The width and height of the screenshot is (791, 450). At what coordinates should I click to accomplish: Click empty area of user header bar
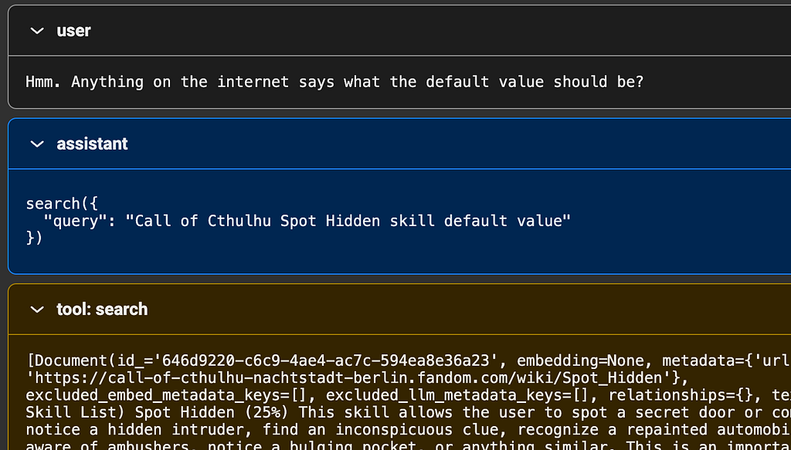439,31
